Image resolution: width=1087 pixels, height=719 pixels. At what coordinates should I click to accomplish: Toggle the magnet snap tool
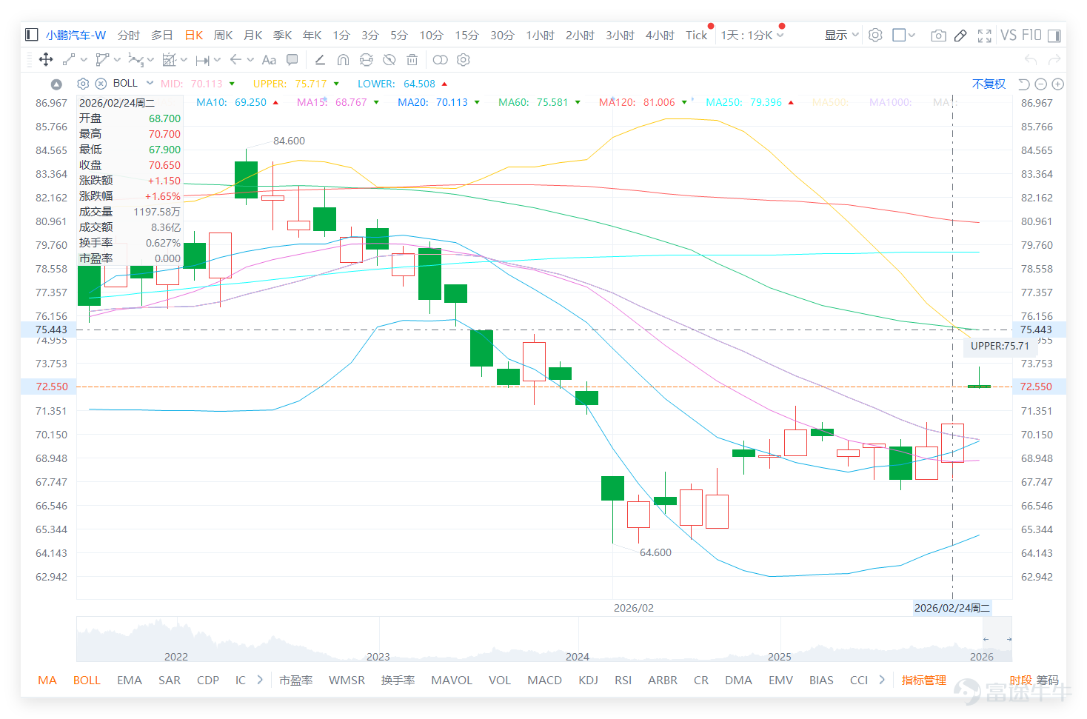pyautogui.click(x=343, y=60)
